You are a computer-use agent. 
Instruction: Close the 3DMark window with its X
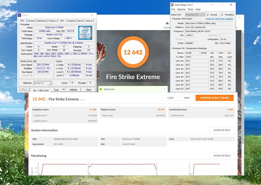[x=239, y=17]
